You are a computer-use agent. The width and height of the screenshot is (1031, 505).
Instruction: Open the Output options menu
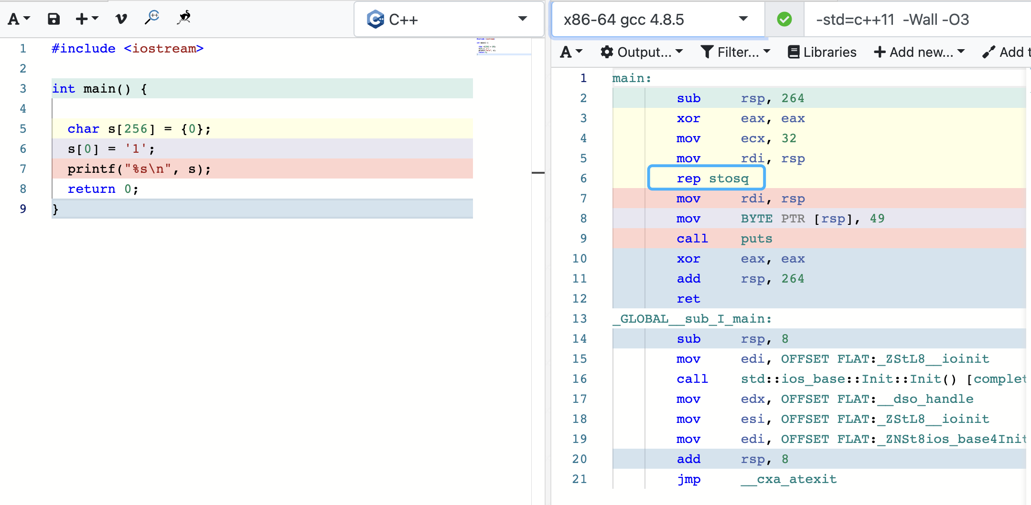click(x=641, y=52)
